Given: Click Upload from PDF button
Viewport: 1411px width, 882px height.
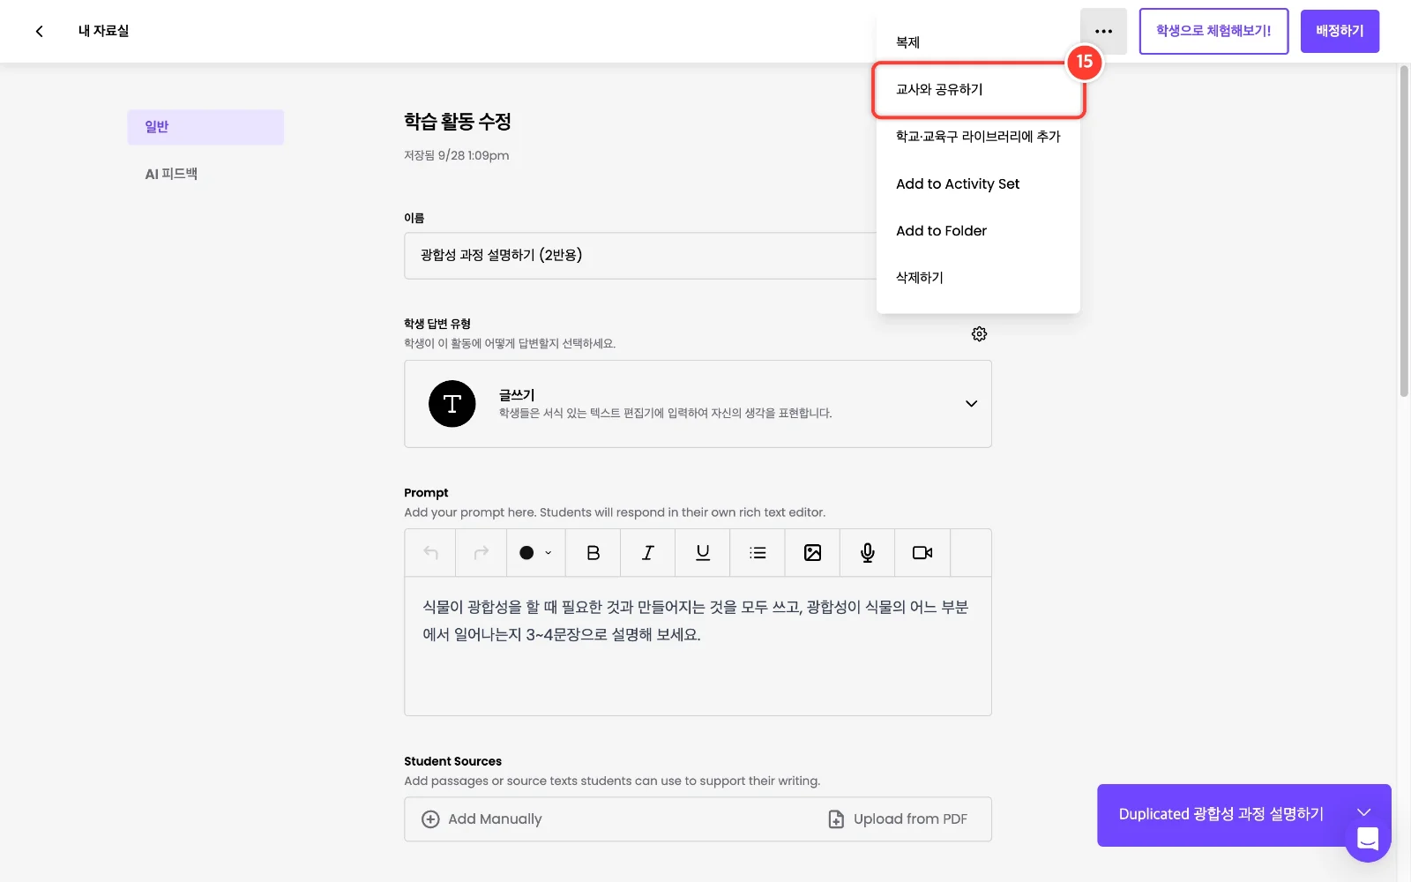Looking at the screenshot, I should [898, 819].
